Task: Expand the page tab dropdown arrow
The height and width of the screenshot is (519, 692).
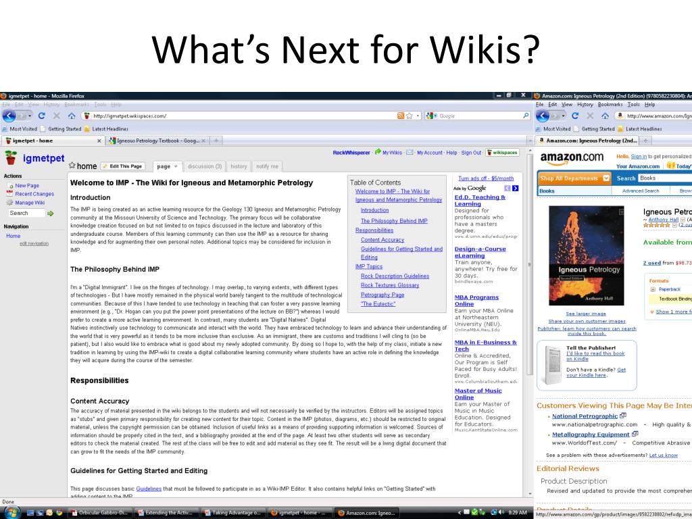Action: tap(176, 166)
